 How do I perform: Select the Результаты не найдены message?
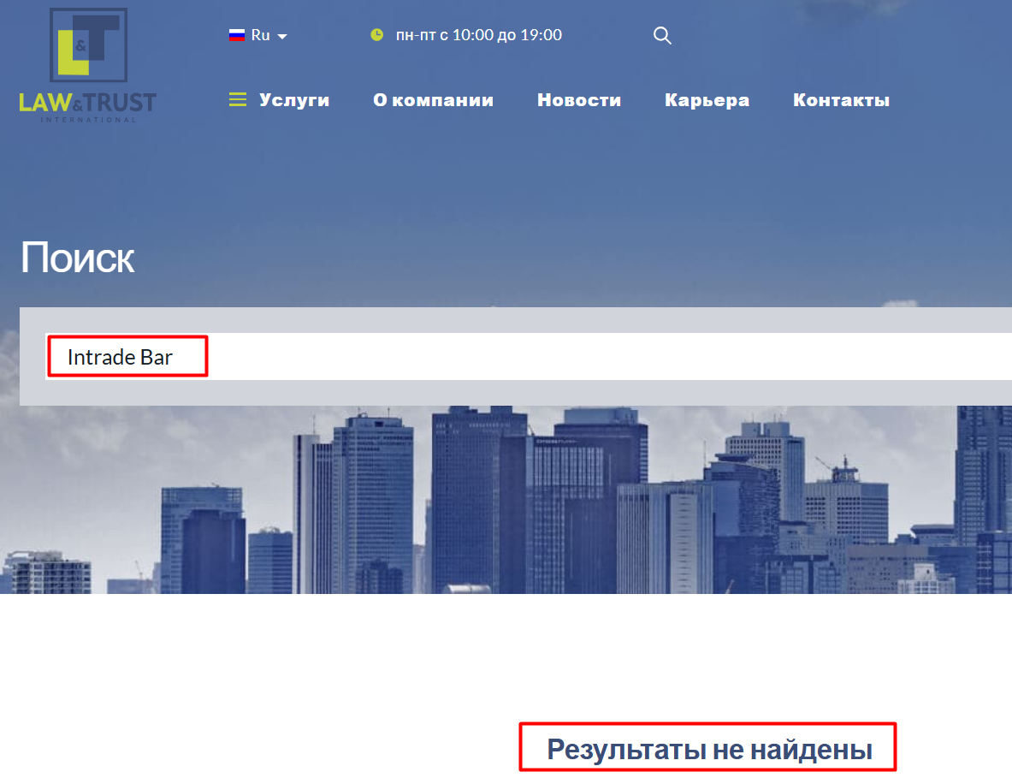(x=707, y=746)
